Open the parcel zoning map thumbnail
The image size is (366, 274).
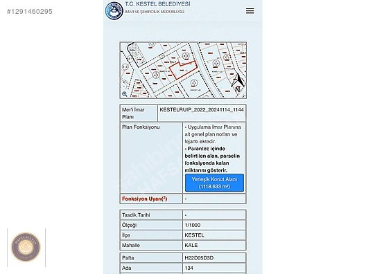183,70
